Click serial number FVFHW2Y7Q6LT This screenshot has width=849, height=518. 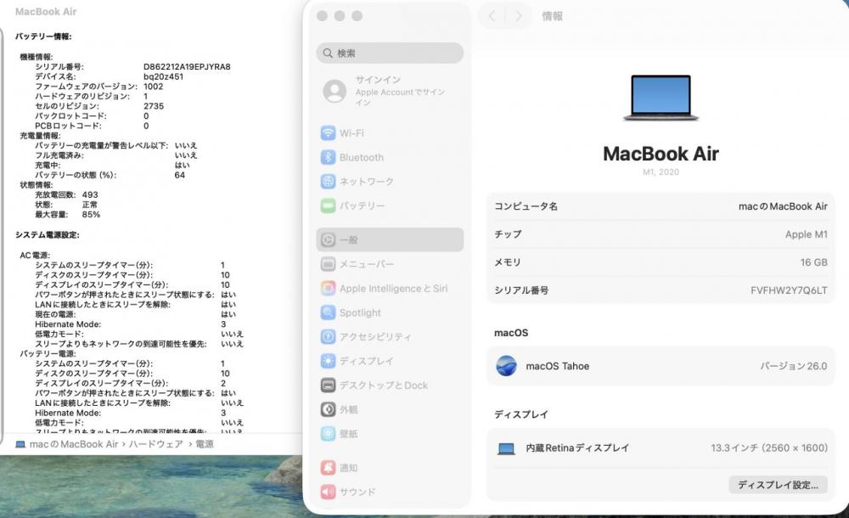point(789,290)
